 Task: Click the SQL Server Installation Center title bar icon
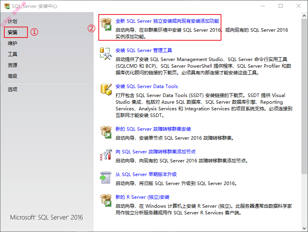point(7,6)
